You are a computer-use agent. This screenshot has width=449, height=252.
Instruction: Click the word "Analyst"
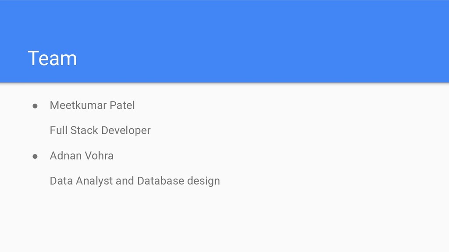(x=94, y=181)
